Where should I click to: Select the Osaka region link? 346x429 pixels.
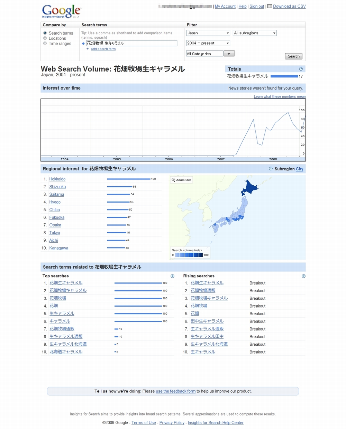pos(55,225)
